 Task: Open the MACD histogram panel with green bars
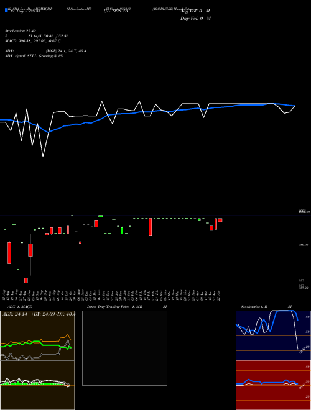point(37,385)
